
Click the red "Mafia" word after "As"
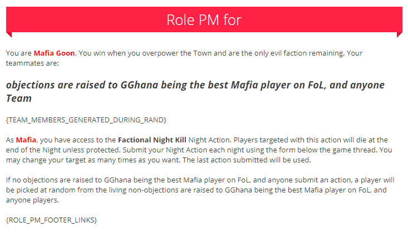coord(26,139)
